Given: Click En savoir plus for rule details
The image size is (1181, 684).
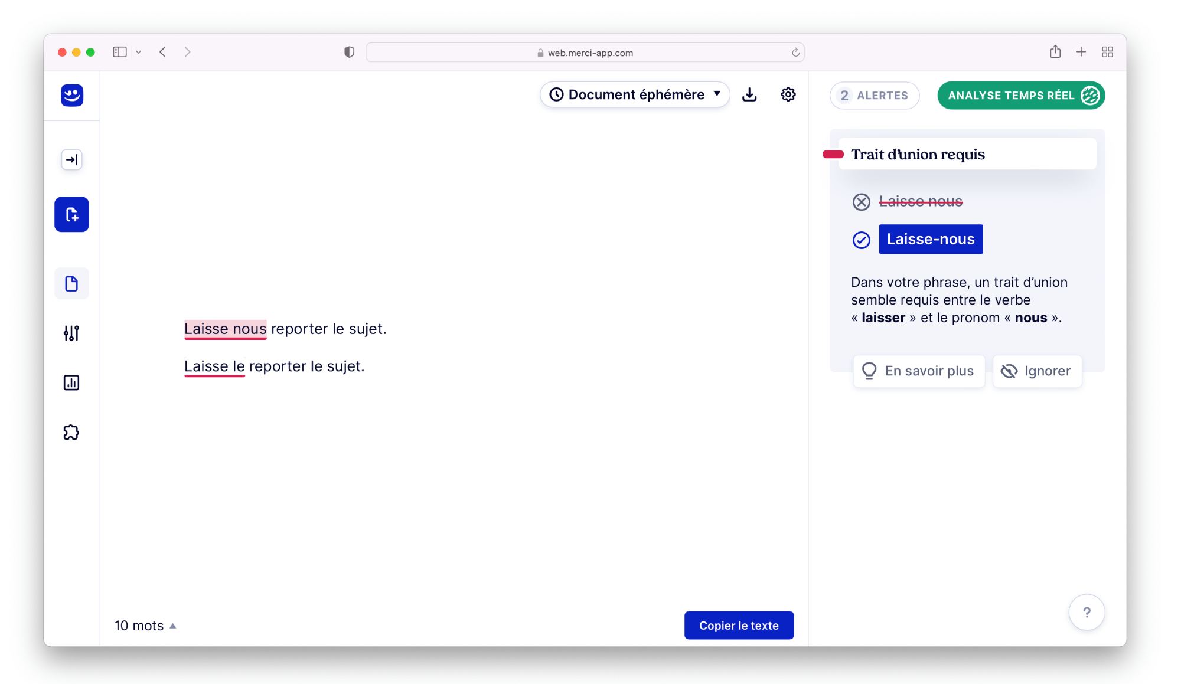Looking at the screenshot, I should tap(919, 371).
